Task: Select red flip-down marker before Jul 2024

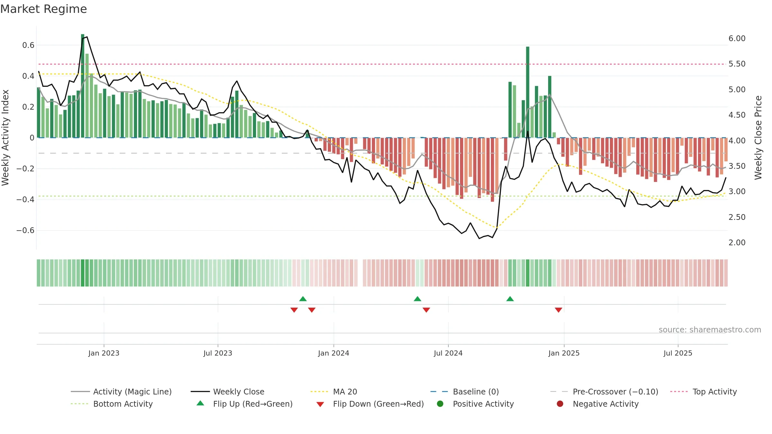Action: click(426, 310)
